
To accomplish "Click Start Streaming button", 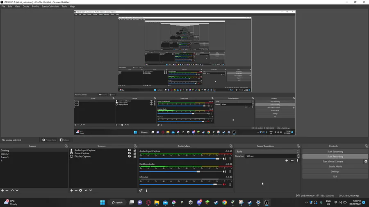I will click(335, 152).
